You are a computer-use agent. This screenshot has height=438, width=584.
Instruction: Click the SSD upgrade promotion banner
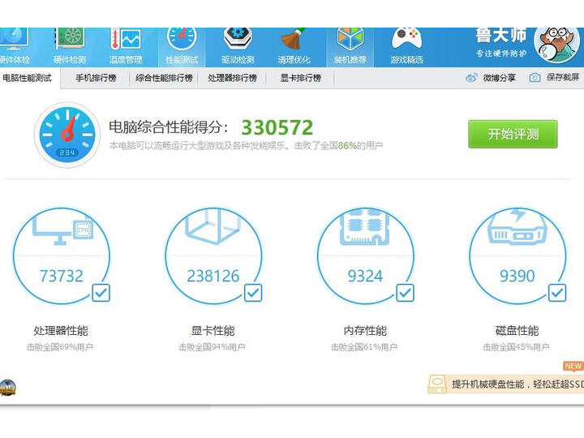coord(507,384)
